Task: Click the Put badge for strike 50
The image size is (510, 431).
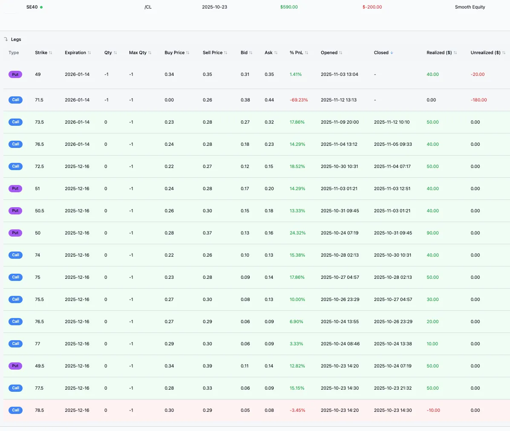Action: pyautogui.click(x=15, y=233)
